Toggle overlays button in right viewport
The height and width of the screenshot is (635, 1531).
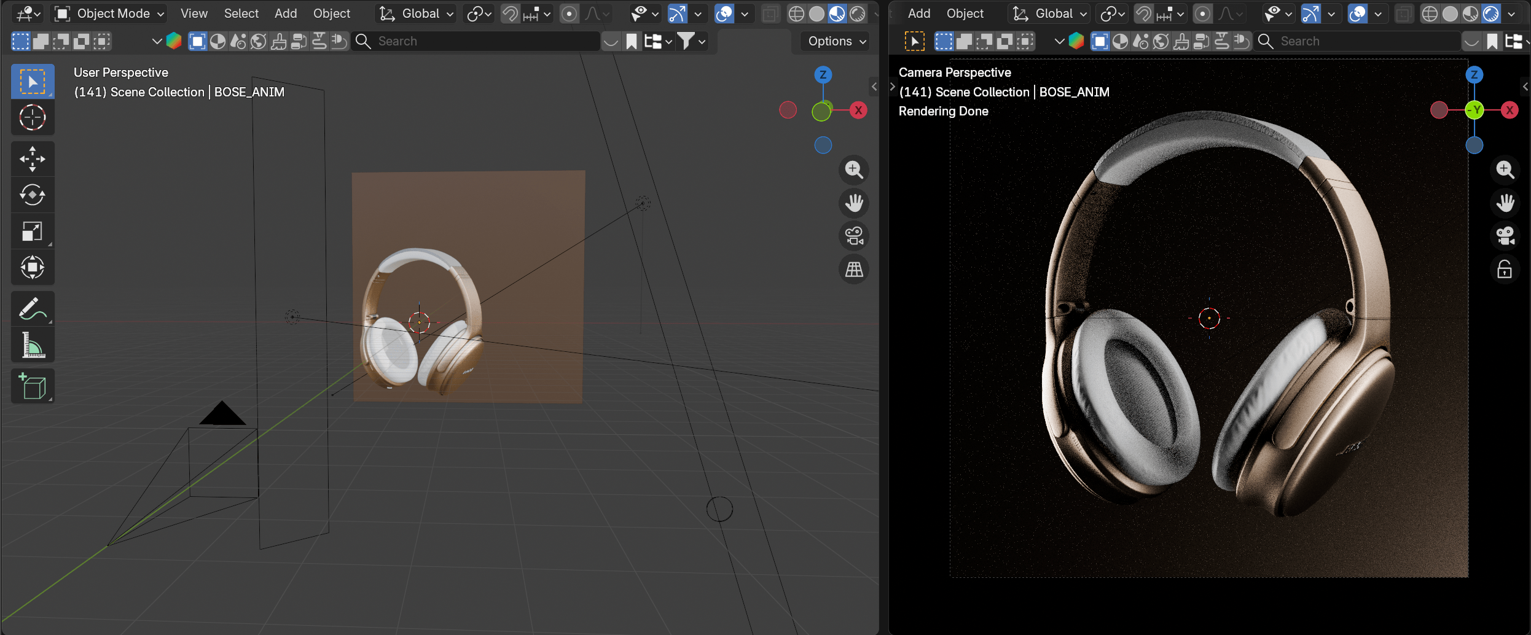[x=1357, y=14]
